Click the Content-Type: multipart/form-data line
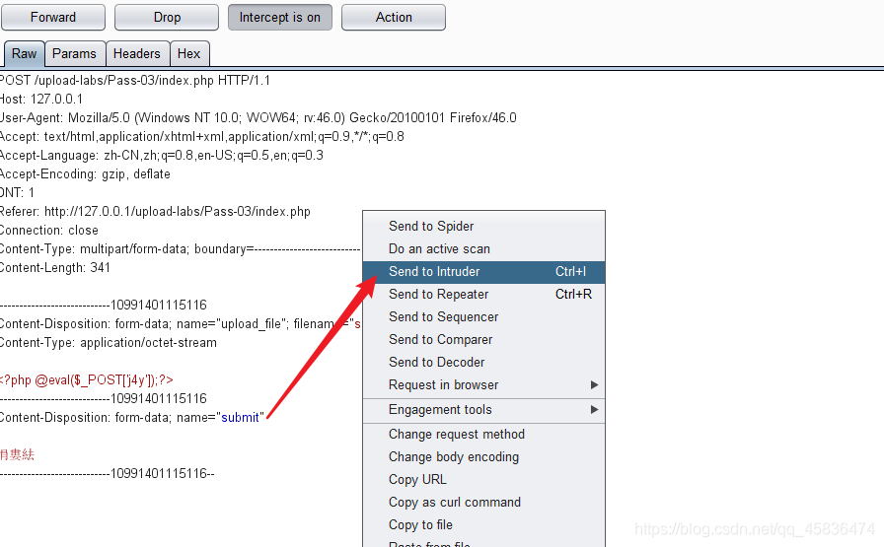 181,249
